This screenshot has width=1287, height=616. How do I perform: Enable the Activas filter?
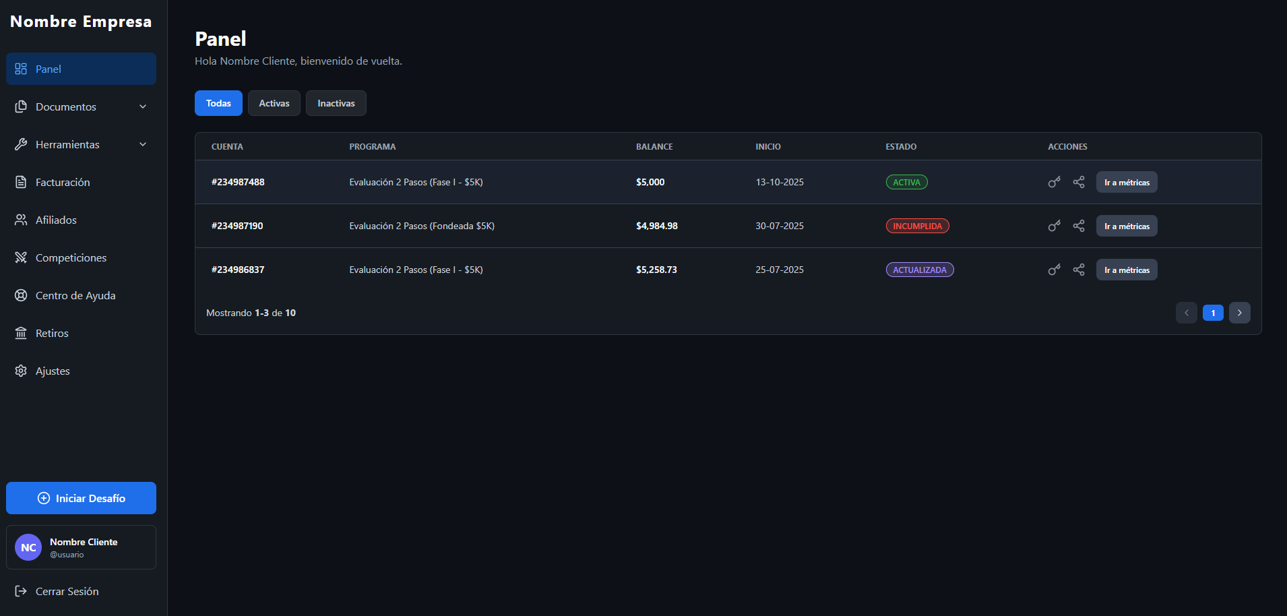coord(274,102)
